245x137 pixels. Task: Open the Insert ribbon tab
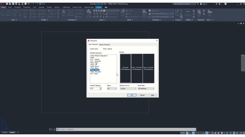click(10, 7)
